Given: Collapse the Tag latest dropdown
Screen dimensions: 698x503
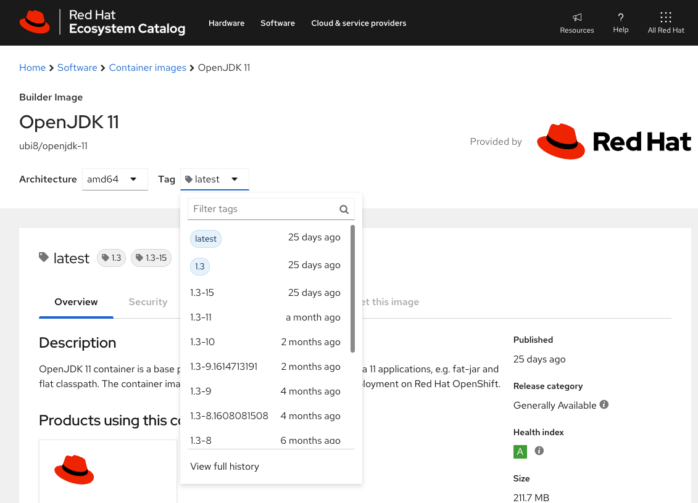Looking at the screenshot, I should point(214,179).
